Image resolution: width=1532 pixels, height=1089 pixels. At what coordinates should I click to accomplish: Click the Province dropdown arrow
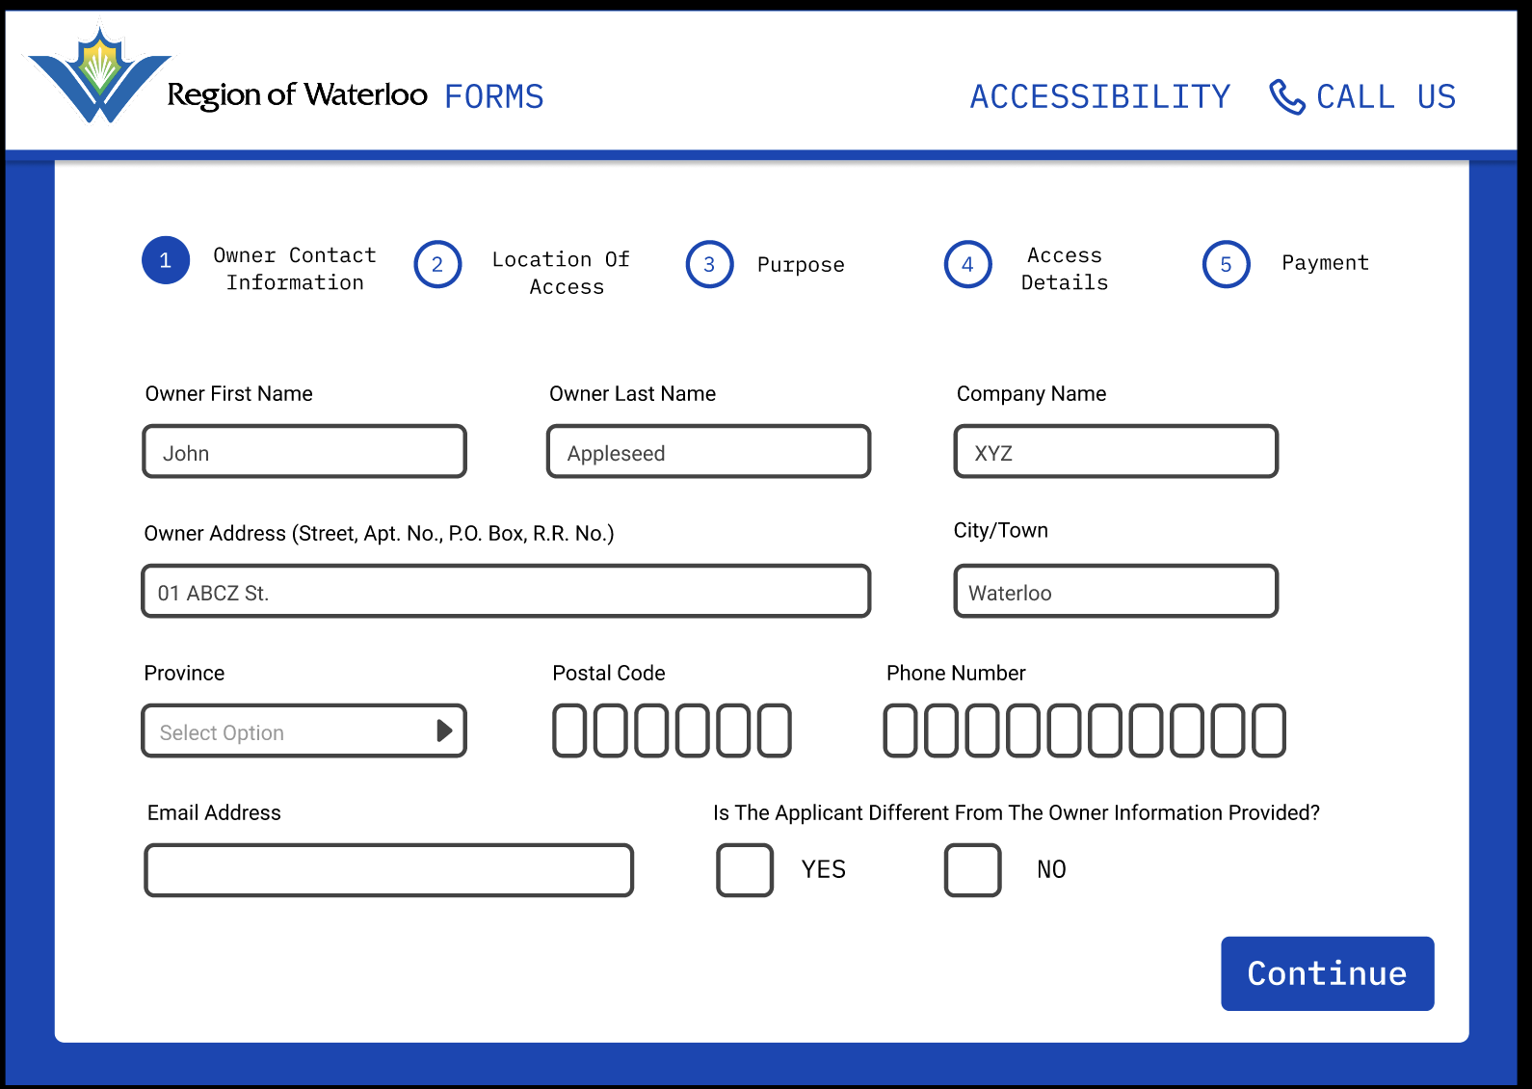tap(444, 731)
